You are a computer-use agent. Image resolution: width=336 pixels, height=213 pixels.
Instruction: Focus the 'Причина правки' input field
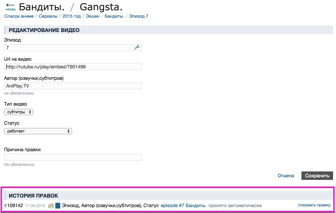(x=73, y=157)
